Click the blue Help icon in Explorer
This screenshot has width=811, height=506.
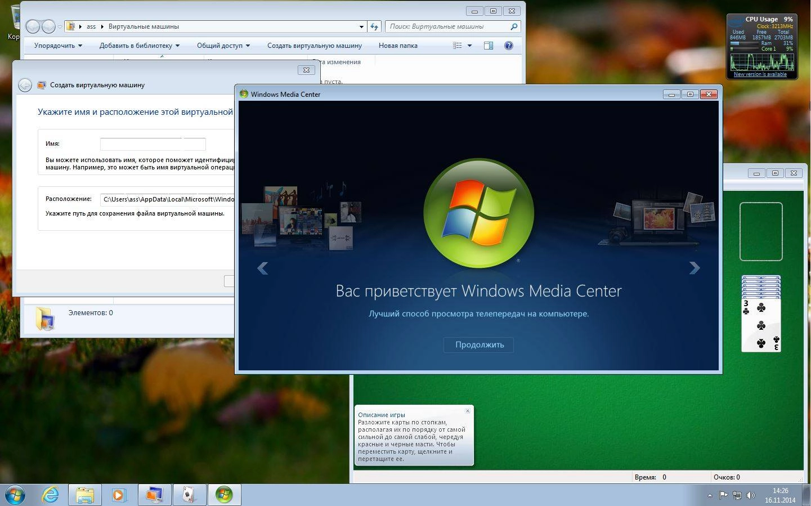tap(508, 46)
